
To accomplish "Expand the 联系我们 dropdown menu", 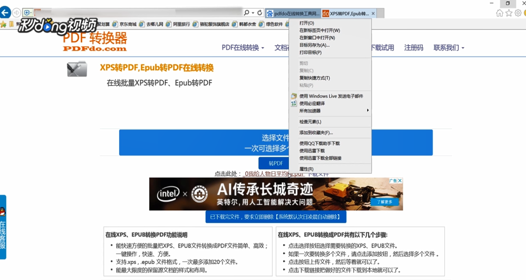I will [x=447, y=48].
